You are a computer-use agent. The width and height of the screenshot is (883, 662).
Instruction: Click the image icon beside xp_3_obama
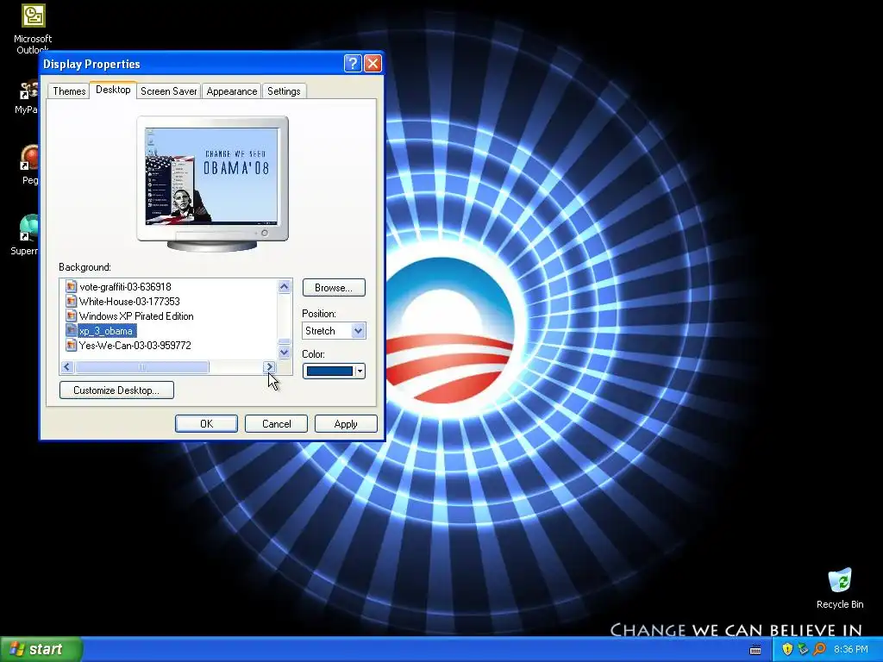pos(71,330)
